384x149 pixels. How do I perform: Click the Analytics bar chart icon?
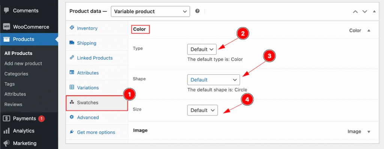[x=7, y=131]
